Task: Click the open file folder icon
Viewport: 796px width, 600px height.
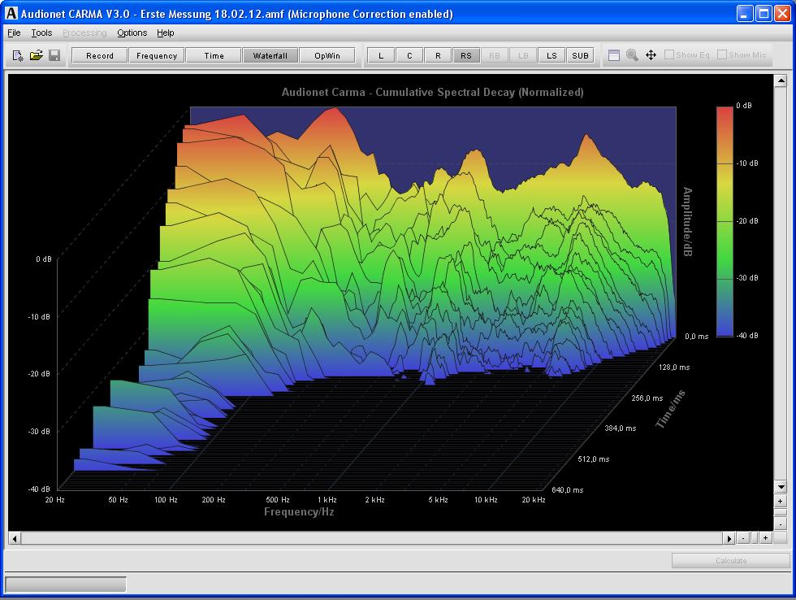Action: tap(36, 55)
